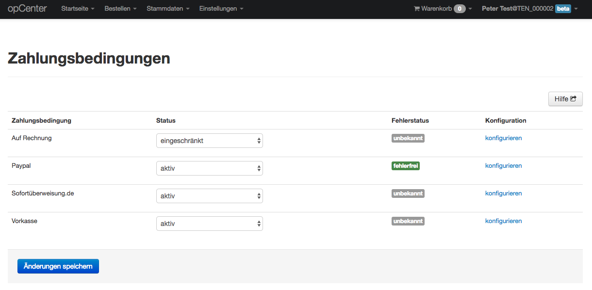Click Änderungen speichern to save changes
This screenshot has height=290, width=592.
58,266
